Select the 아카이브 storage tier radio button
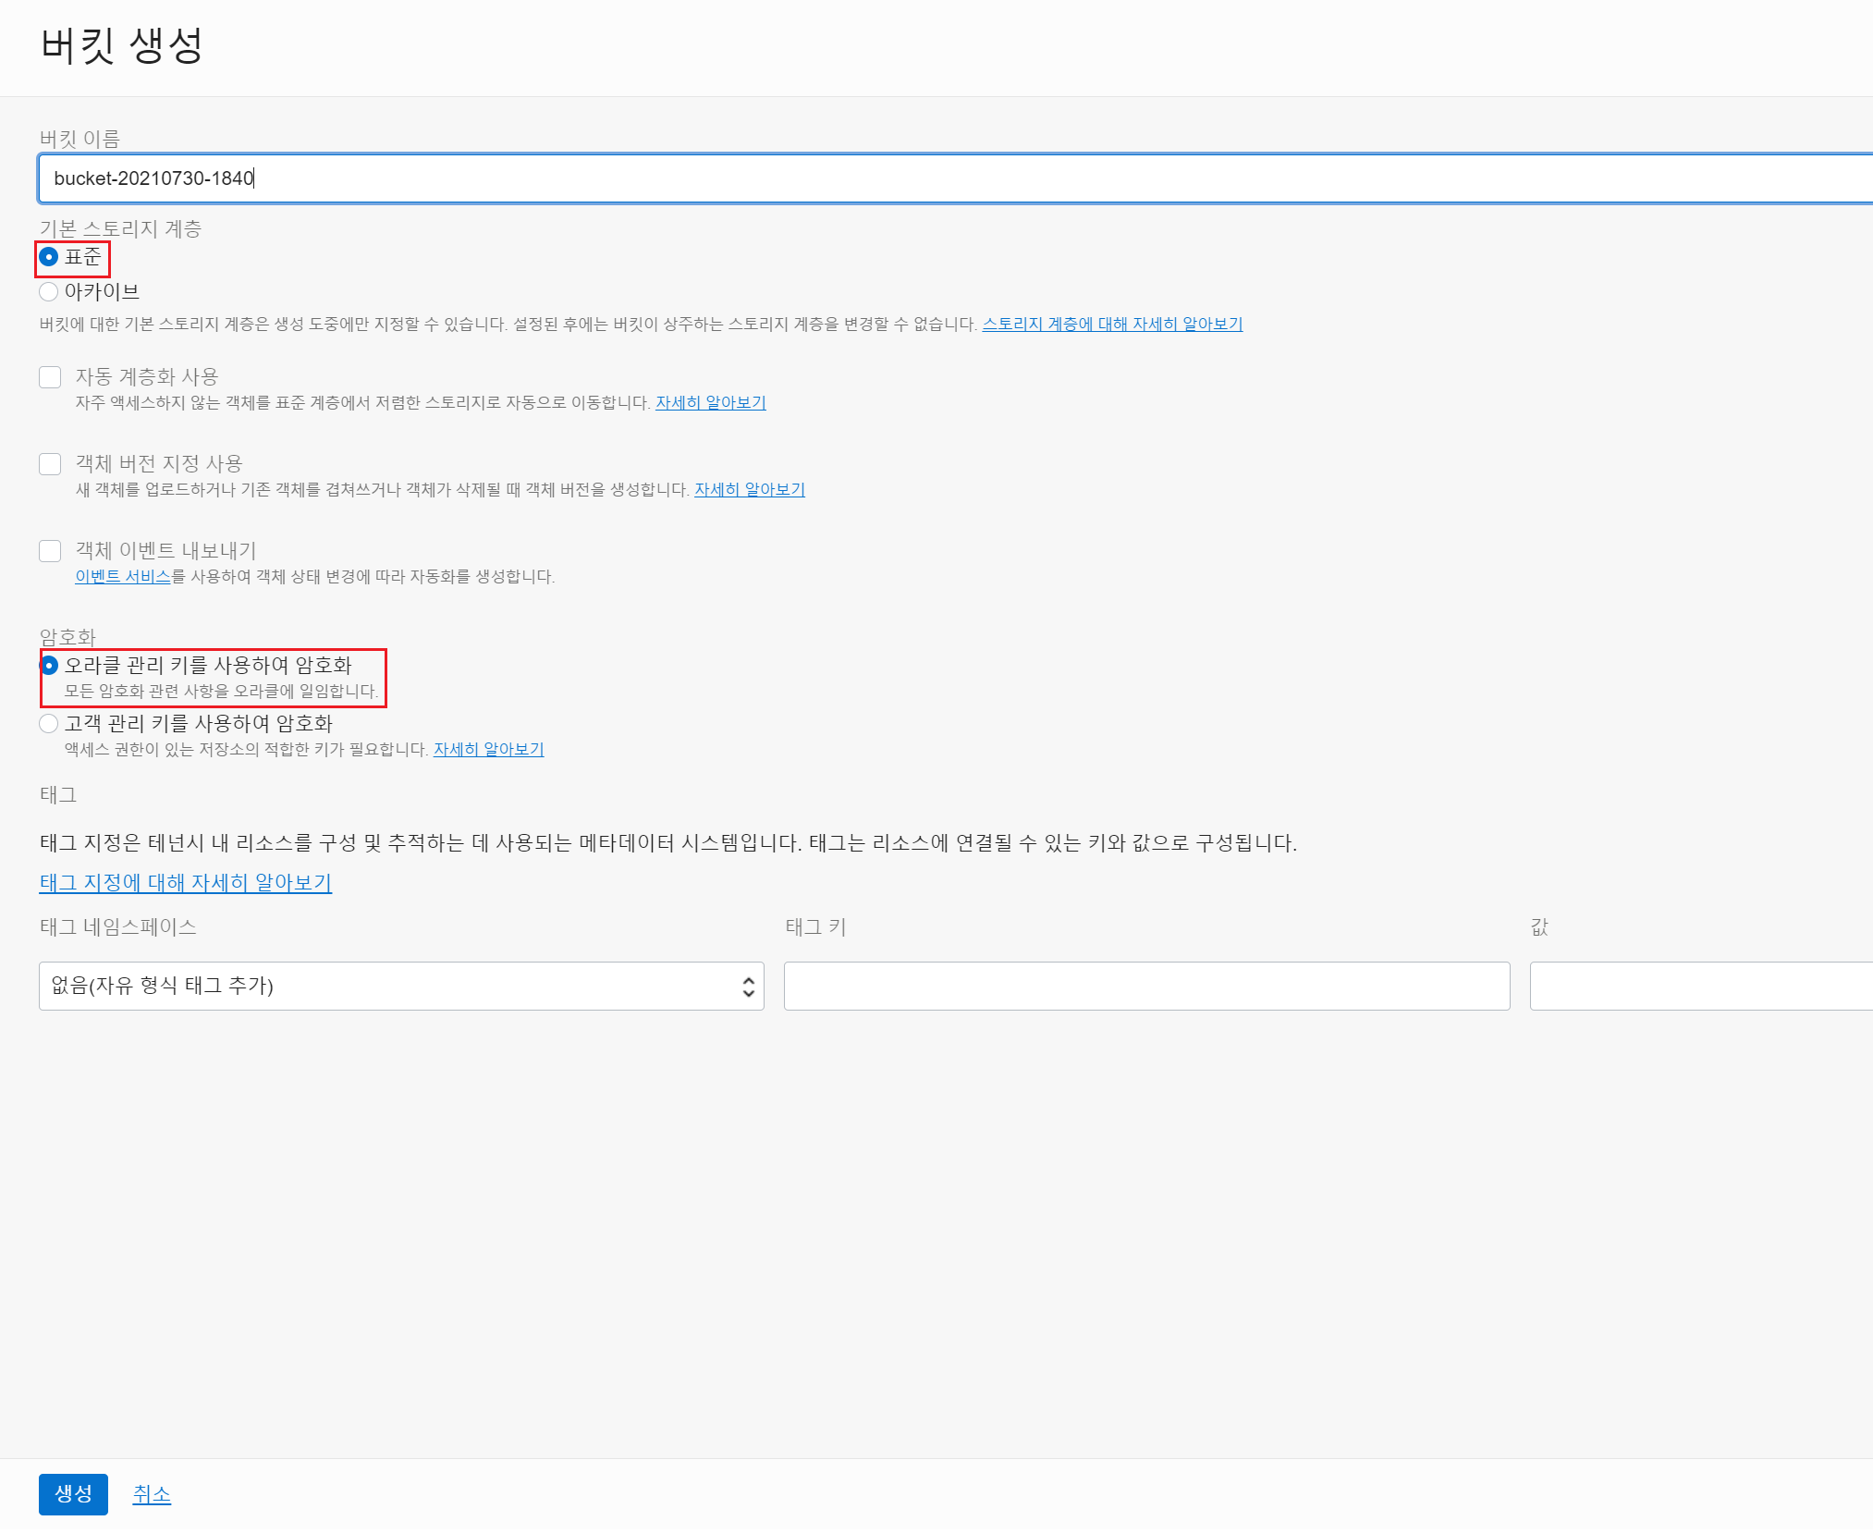Screen dimensions: 1873x1533 49,292
